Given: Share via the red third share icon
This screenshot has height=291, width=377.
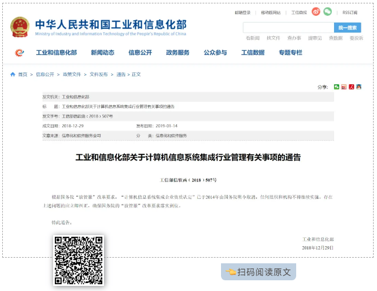Looking at the screenshot, I should tap(352, 87).
